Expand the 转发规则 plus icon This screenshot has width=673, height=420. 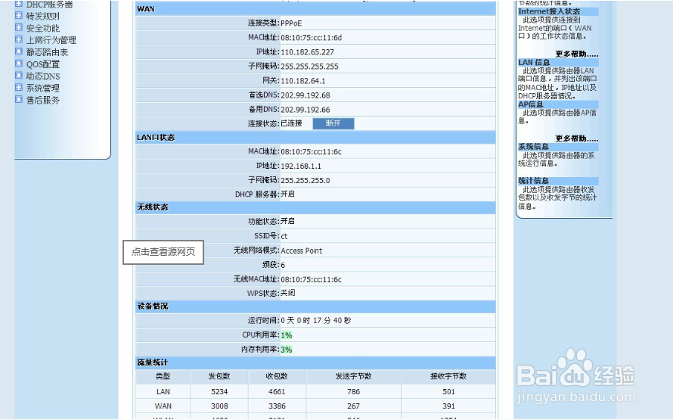pos(18,16)
